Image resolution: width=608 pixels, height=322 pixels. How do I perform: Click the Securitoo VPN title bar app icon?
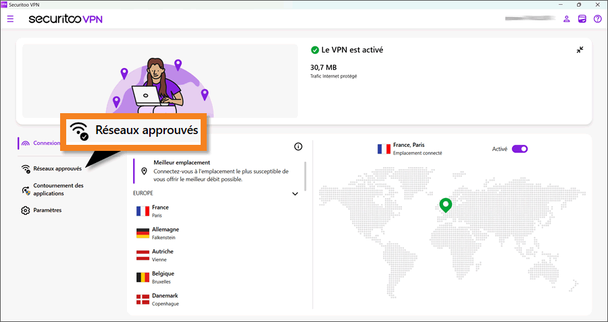coord(4,4)
